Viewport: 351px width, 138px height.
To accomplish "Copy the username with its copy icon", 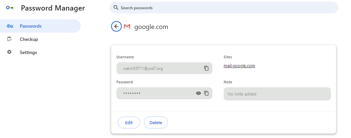I will pyautogui.click(x=206, y=68).
